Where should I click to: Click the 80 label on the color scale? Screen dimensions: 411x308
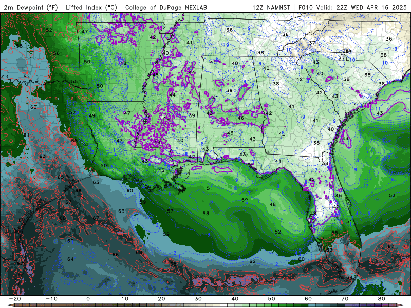[x=382, y=299]
